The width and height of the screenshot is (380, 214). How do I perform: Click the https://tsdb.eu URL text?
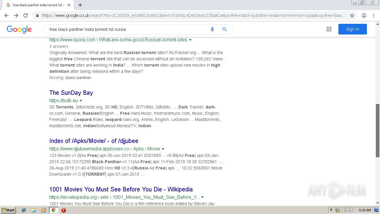point(64,100)
